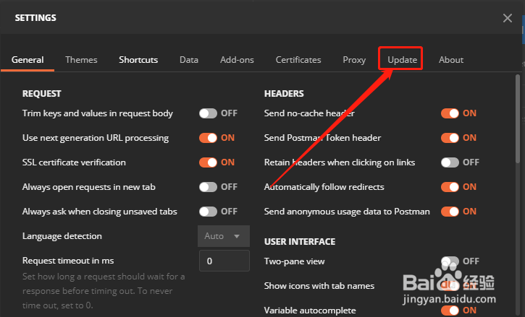Select the Certificates tab
The height and width of the screenshot is (317, 525).
(298, 60)
